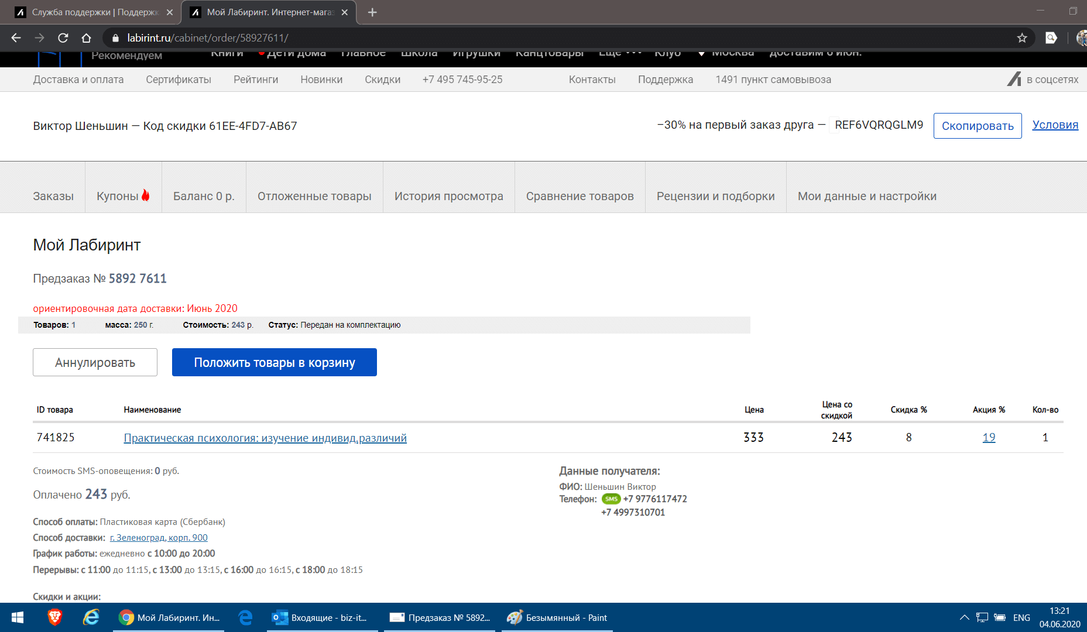The image size is (1087, 632).
Task: Open Доставка и оплата page
Action: (78, 80)
